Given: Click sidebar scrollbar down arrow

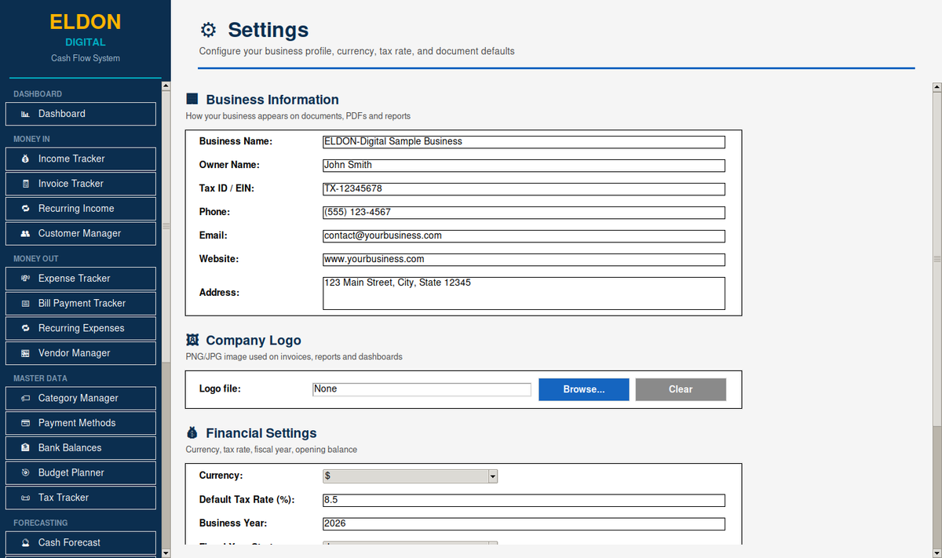Looking at the screenshot, I should [x=166, y=553].
